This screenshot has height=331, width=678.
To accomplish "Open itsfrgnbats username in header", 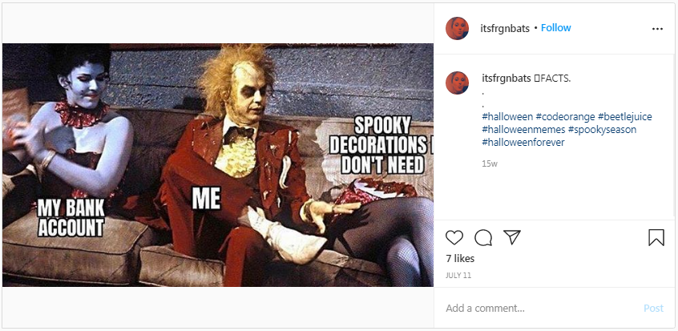I will 505,29.
